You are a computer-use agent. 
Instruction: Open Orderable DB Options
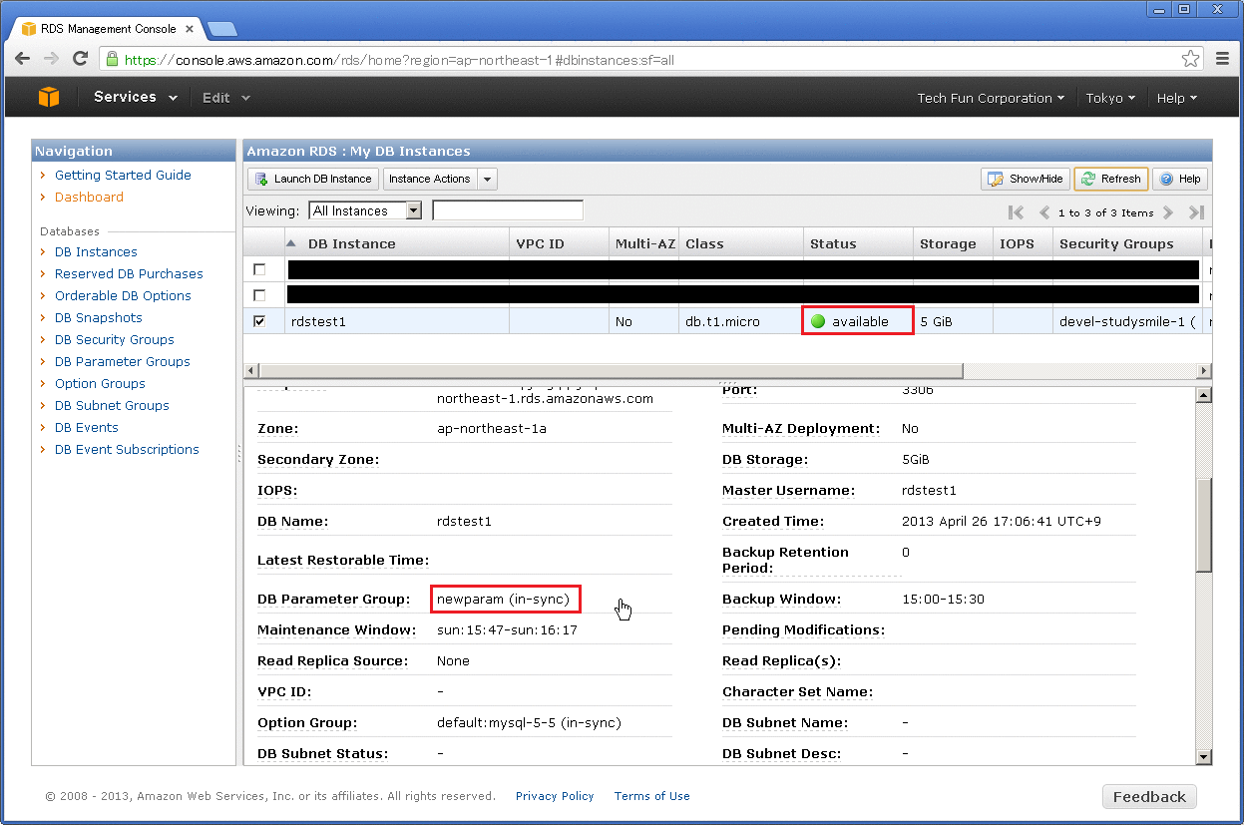tap(123, 295)
